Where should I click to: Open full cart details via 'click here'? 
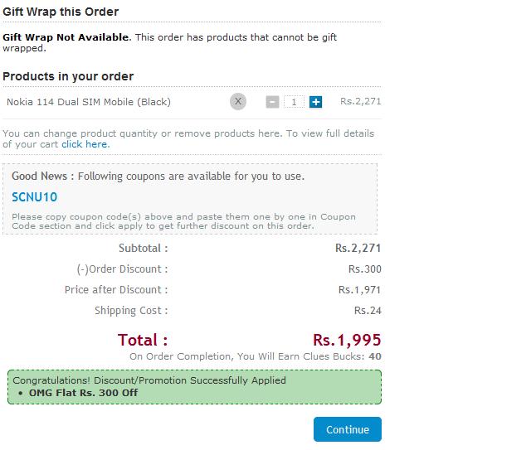click(85, 144)
